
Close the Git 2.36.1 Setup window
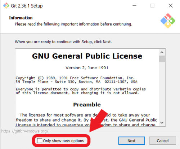click(x=171, y=5)
